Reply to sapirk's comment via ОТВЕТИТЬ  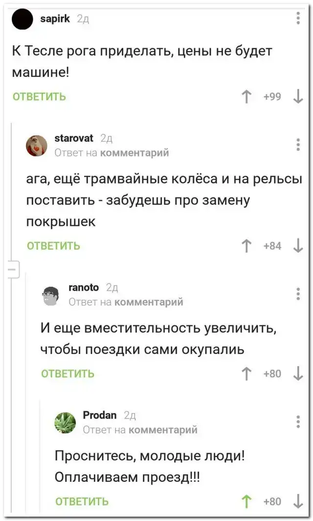click(39, 97)
